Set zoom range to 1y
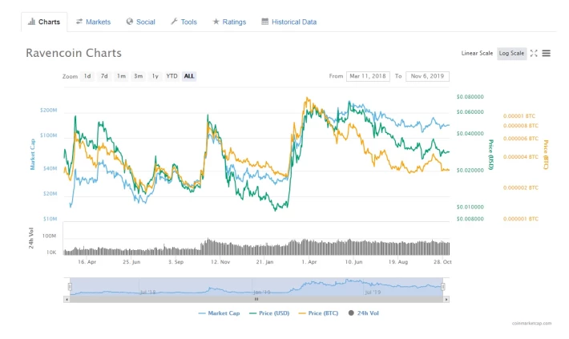Viewport: 569px width, 339px height. click(x=155, y=76)
